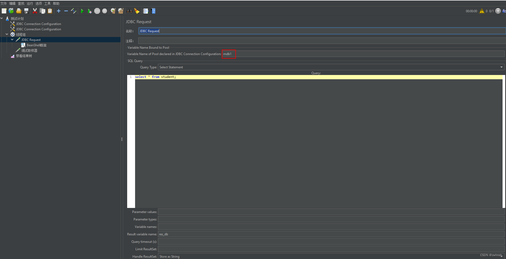Open the 工具 menu
Viewport: 506px width, 259px height.
[x=48, y=3]
